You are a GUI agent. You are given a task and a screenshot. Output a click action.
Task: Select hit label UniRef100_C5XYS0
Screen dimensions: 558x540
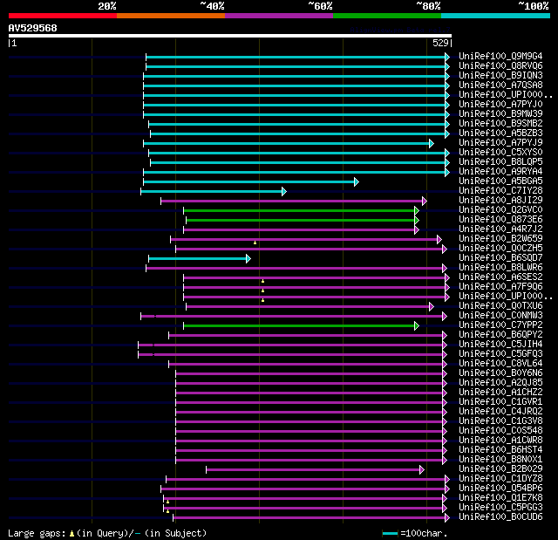click(500, 153)
